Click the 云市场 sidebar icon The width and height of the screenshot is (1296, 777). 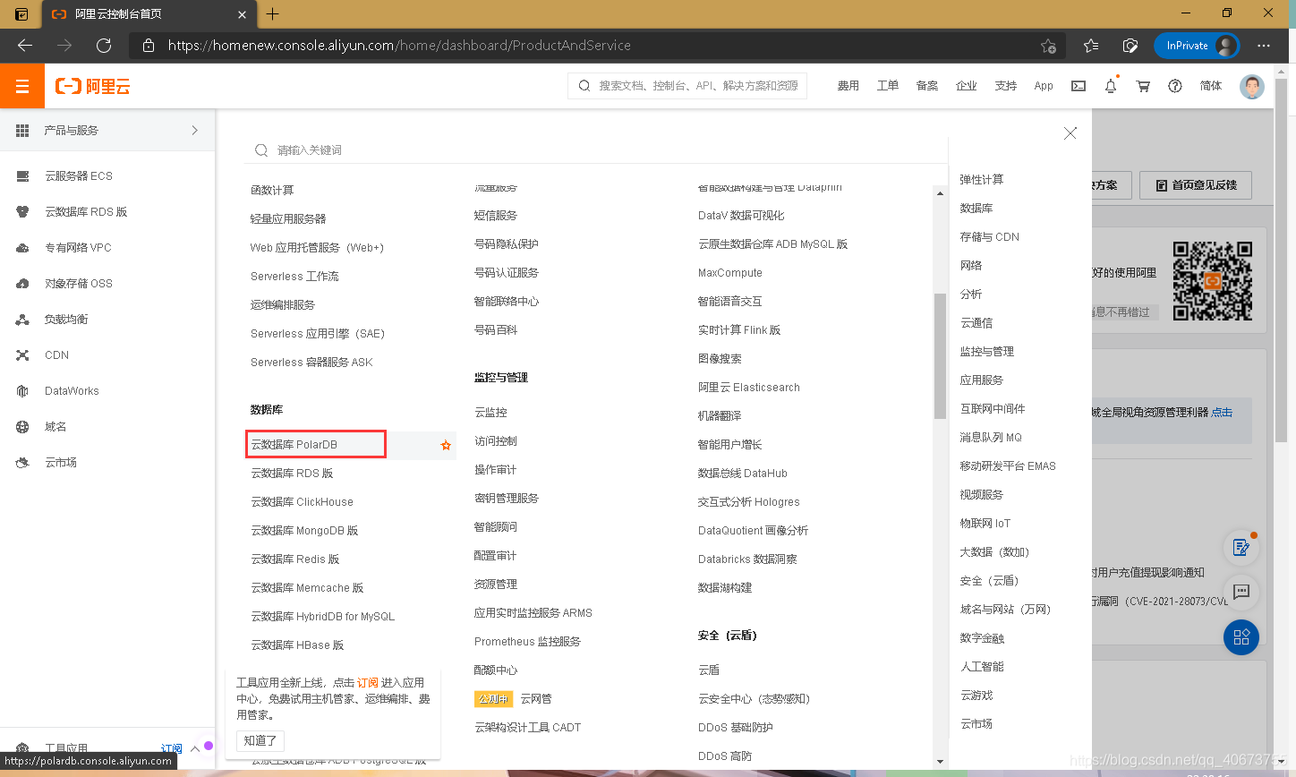23,463
